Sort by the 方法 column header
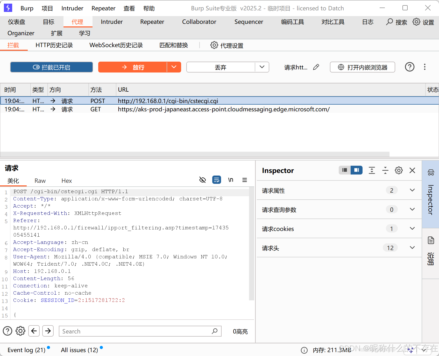The height and width of the screenshot is (356, 439). coord(102,90)
